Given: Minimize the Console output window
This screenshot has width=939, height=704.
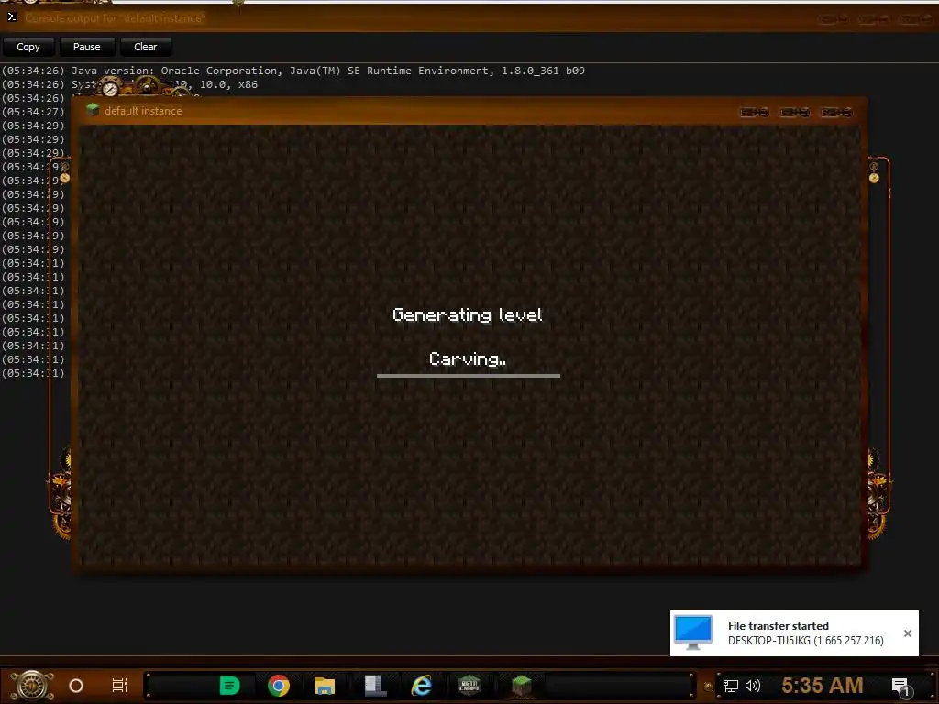Looking at the screenshot, I should tap(833, 19).
